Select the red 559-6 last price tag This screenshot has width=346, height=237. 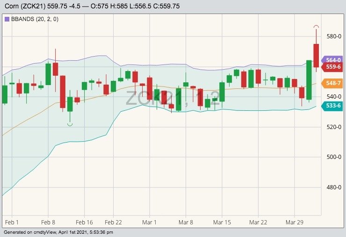(333, 67)
